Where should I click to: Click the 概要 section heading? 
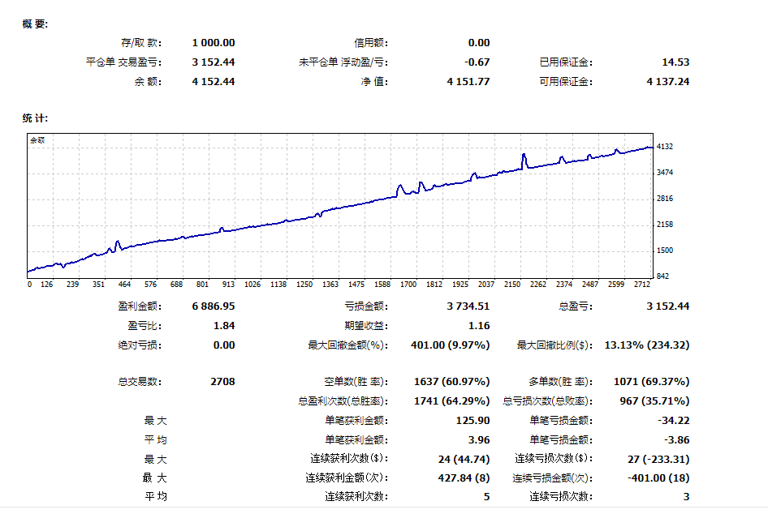35,24
